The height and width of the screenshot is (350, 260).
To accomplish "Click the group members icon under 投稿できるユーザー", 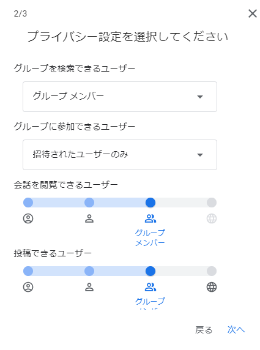I will [x=150, y=287].
